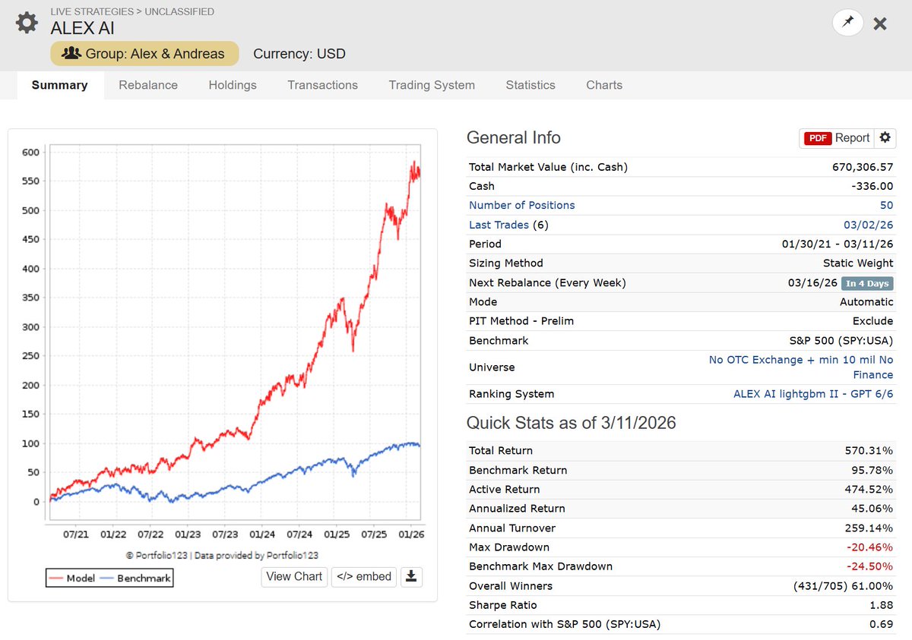
Task: Select the Sharpe Ratio 1.88 value
Action: (882, 605)
